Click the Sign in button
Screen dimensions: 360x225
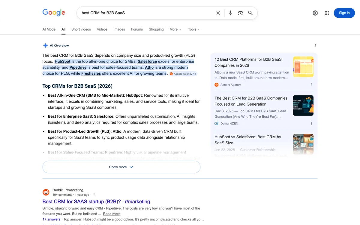pyautogui.click(x=344, y=13)
